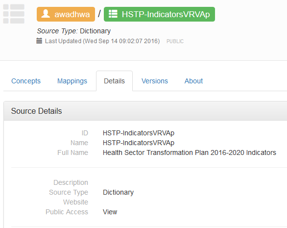Click the Source Details panel heading
Screen dimensions: 287x228
(x=36, y=111)
